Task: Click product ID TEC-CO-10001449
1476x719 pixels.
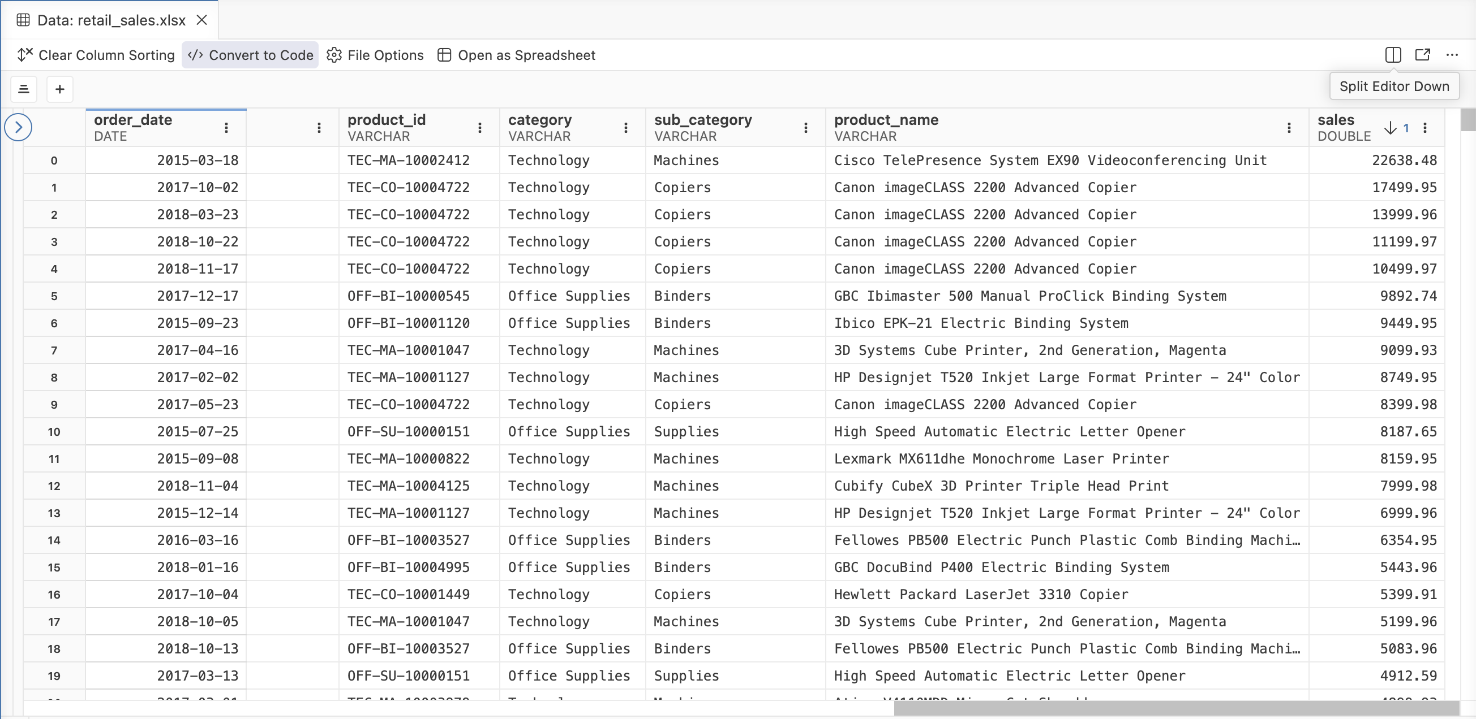Action: pyautogui.click(x=419, y=594)
